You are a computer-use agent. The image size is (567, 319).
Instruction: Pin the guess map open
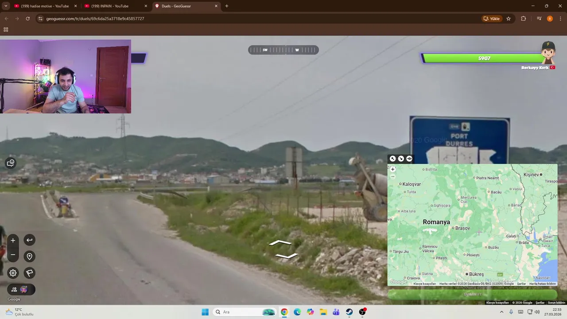tap(409, 159)
